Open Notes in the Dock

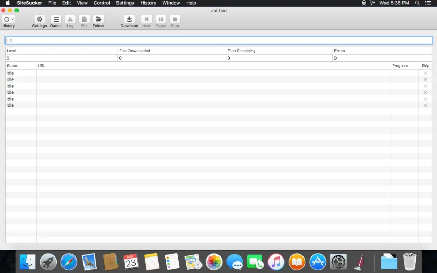152,262
